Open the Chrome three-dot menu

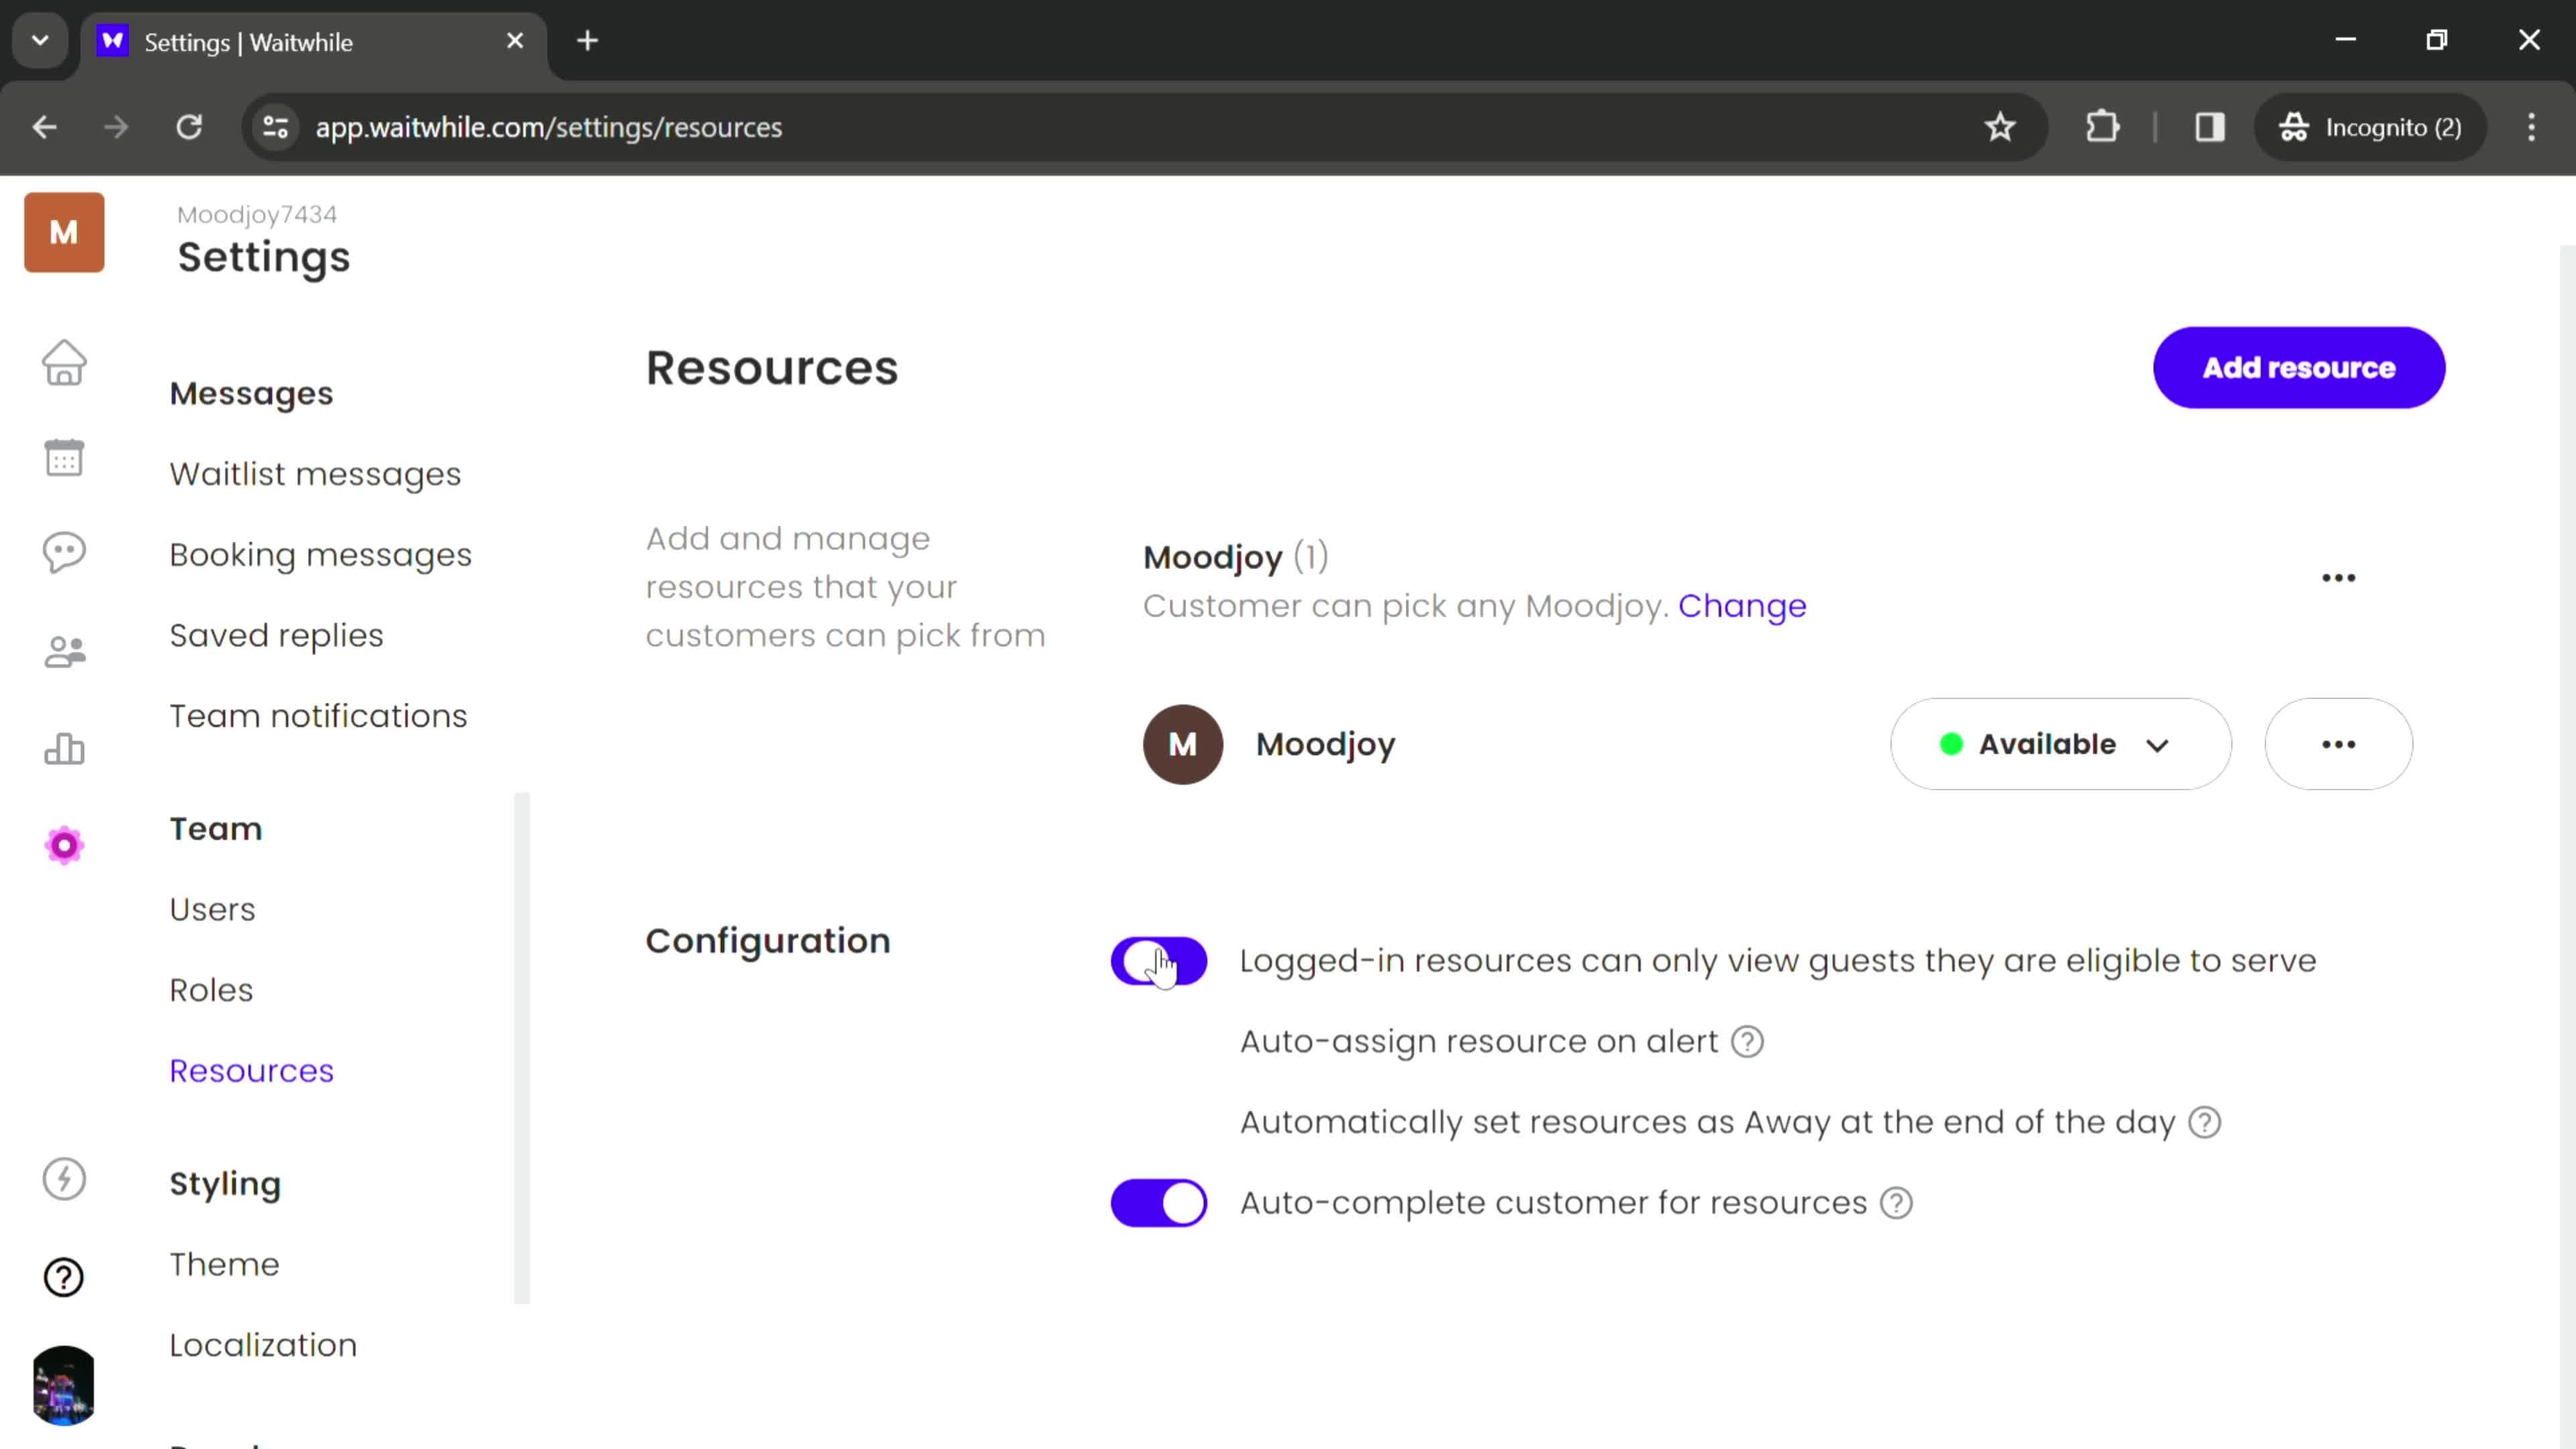click(2531, 127)
